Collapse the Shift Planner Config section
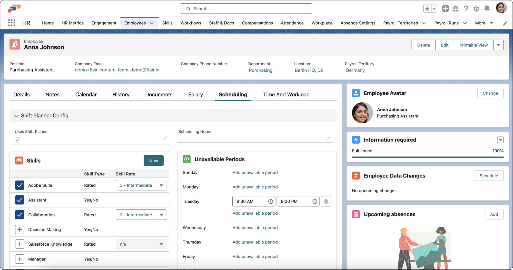The width and height of the screenshot is (513, 270). [16, 116]
